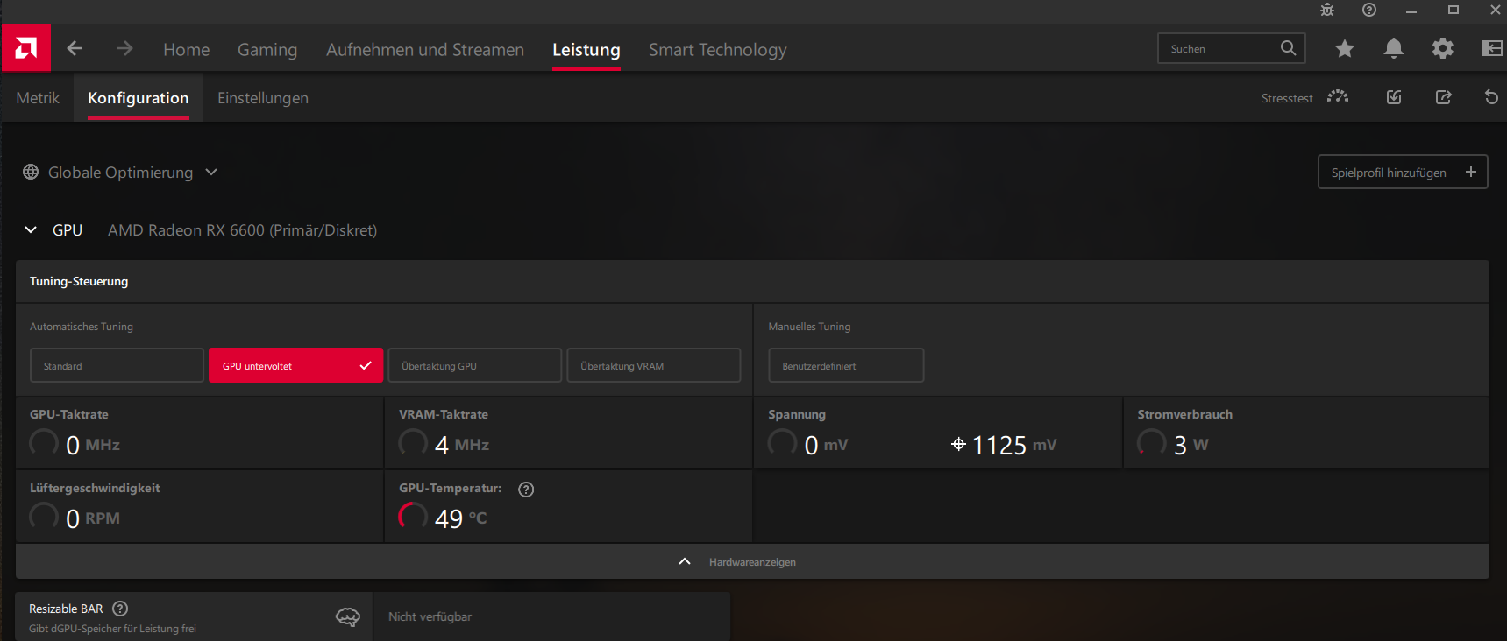
Task: Select the Übertaktung GPU preset
Action: 474,365
